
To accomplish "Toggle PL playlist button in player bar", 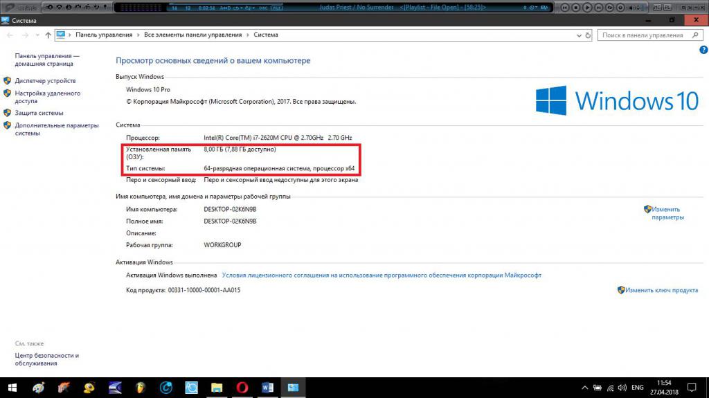I will point(667,7).
